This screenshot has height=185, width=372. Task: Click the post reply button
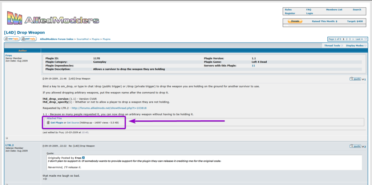(28, 39)
